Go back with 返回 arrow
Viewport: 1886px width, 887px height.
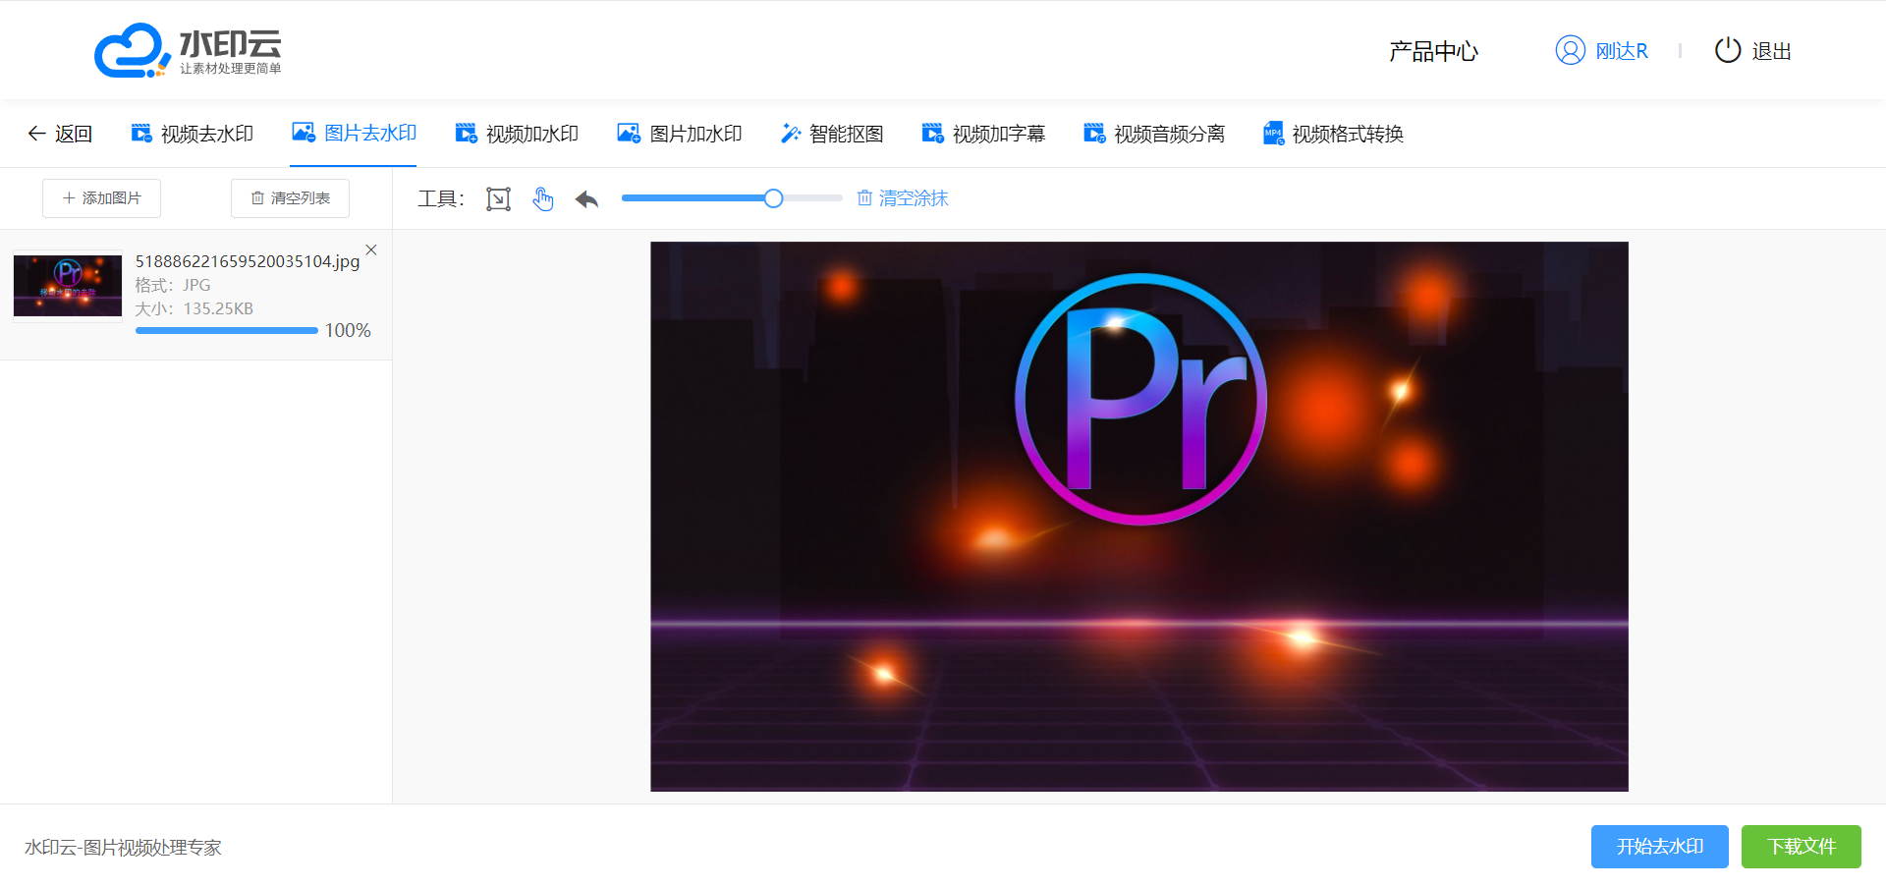tap(61, 134)
